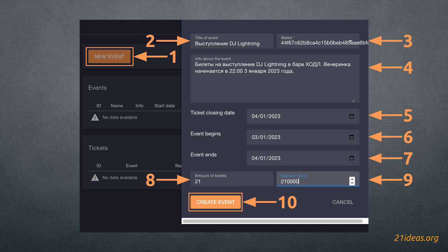
Task: Sort Events table by Start date column
Action: [x=164, y=106]
